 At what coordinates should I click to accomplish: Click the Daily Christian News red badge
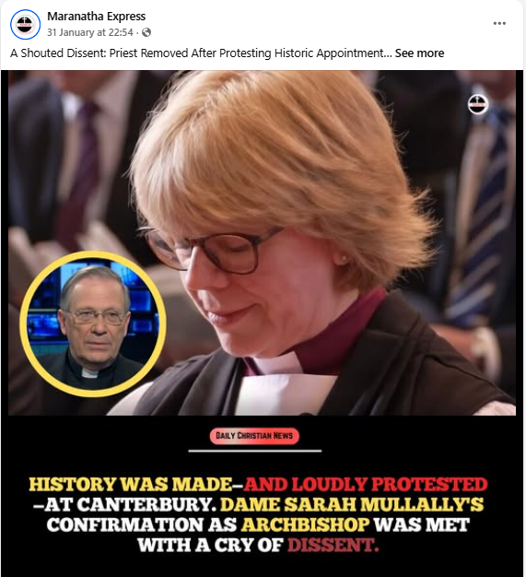tap(254, 436)
